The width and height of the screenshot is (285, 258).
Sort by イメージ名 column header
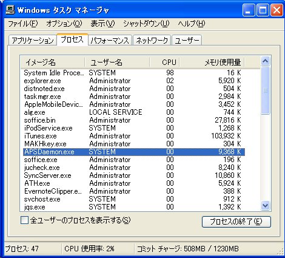pos(52,63)
